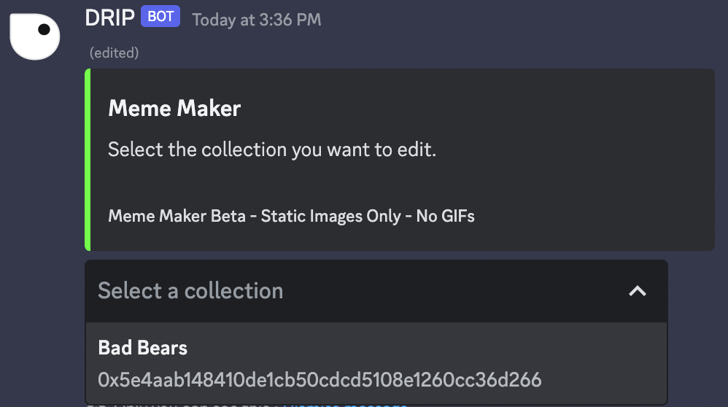This screenshot has height=407, width=728.
Task: Click the '(edited)' label below the username
Action: pyautogui.click(x=114, y=53)
